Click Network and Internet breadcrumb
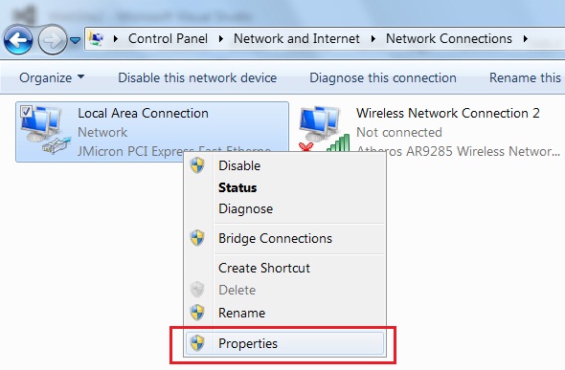The image size is (565, 370). point(297,38)
